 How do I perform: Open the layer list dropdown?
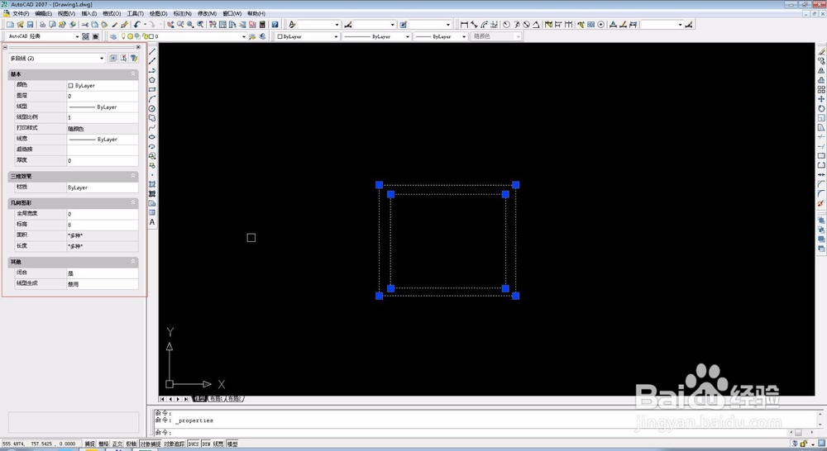pos(244,36)
